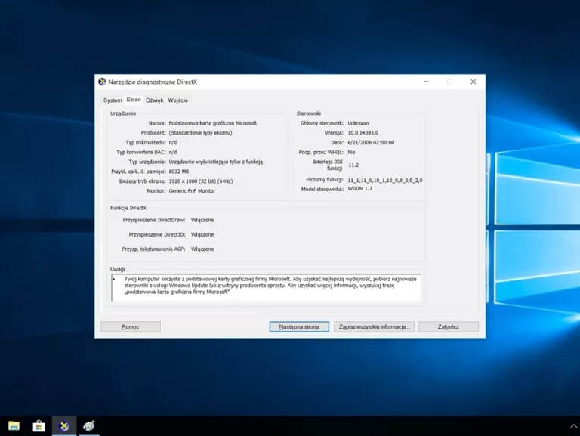This screenshot has height=436, width=580.
Task: Click DDI interface value '11.2'
Action: [353, 165]
